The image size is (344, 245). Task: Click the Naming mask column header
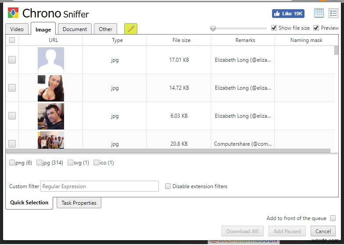coord(306,40)
